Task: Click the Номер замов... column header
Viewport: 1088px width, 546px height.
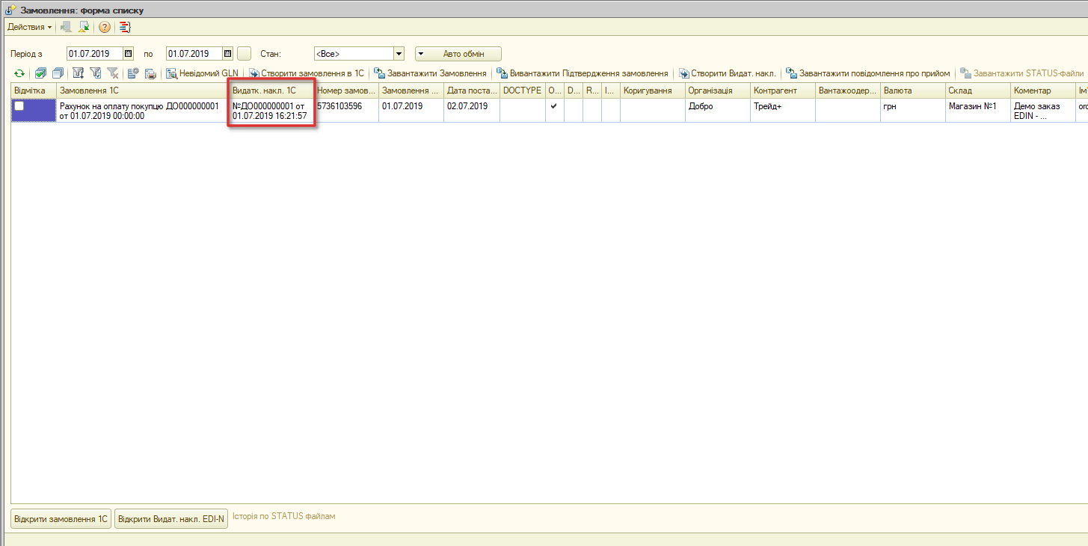Action: click(346, 91)
